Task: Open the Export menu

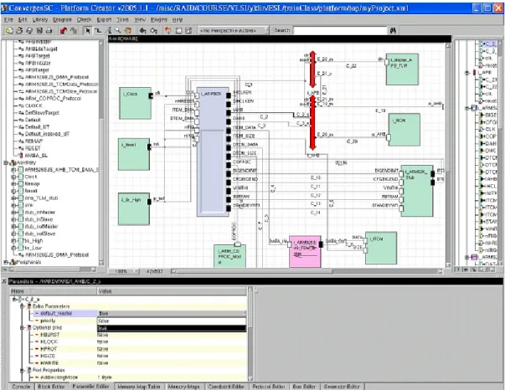Action: click(x=104, y=19)
